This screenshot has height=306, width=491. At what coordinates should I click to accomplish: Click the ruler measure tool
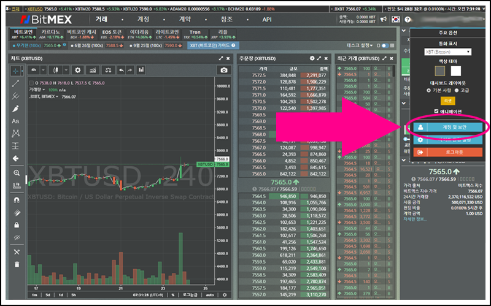coord(17,186)
